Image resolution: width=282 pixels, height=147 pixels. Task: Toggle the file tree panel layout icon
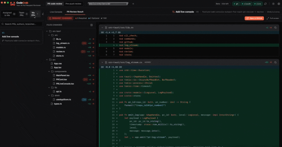91,25
